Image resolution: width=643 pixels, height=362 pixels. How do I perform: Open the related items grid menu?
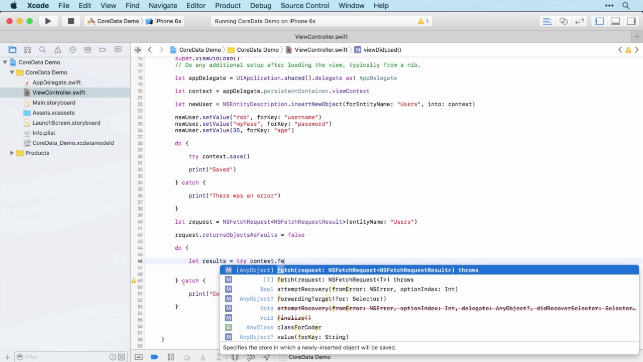pyautogui.click(x=138, y=50)
